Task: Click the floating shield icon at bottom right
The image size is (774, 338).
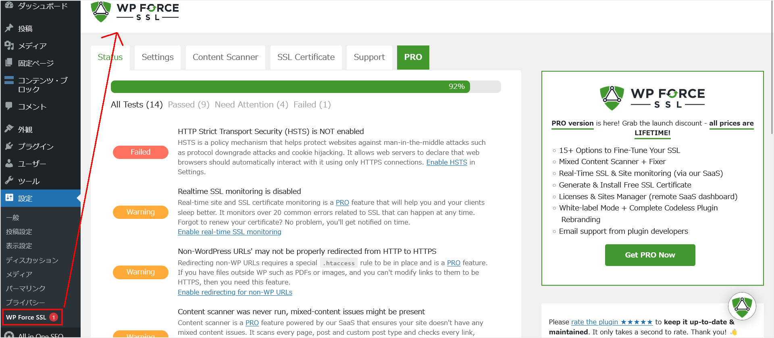Action: (x=742, y=306)
